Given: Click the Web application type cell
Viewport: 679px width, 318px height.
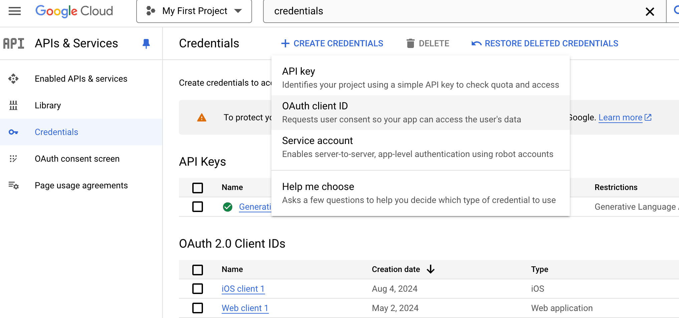Looking at the screenshot, I should (x=562, y=308).
